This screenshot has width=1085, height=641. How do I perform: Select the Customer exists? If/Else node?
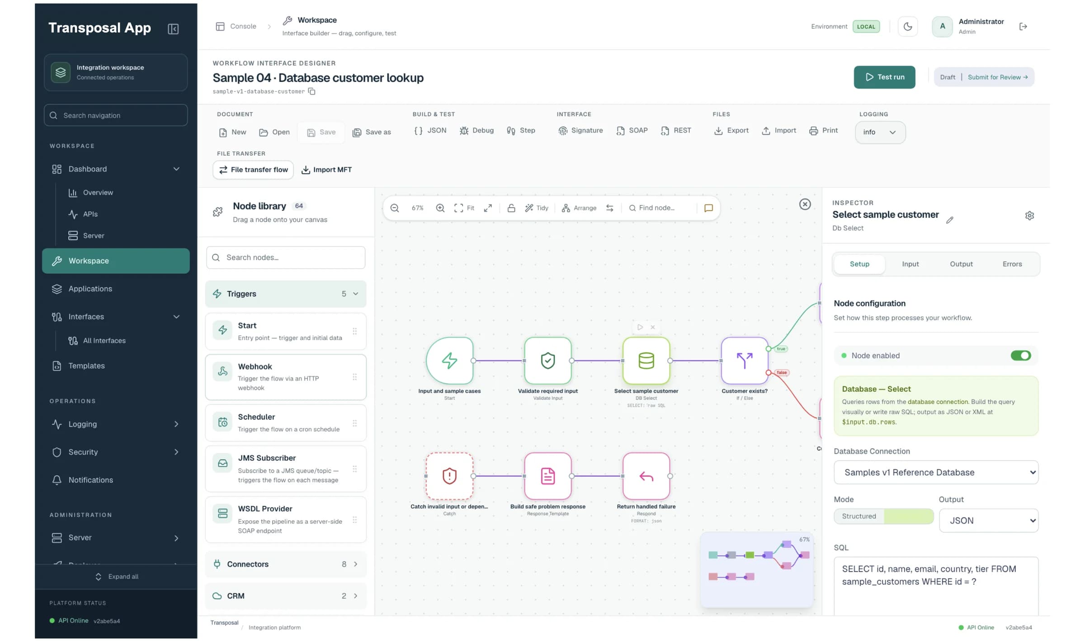744,361
